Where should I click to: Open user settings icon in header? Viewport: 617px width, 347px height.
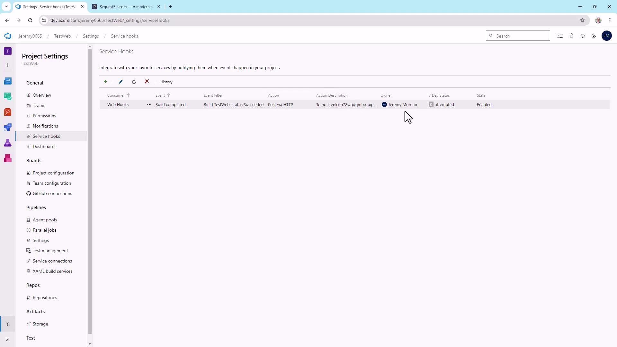pyautogui.click(x=594, y=36)
